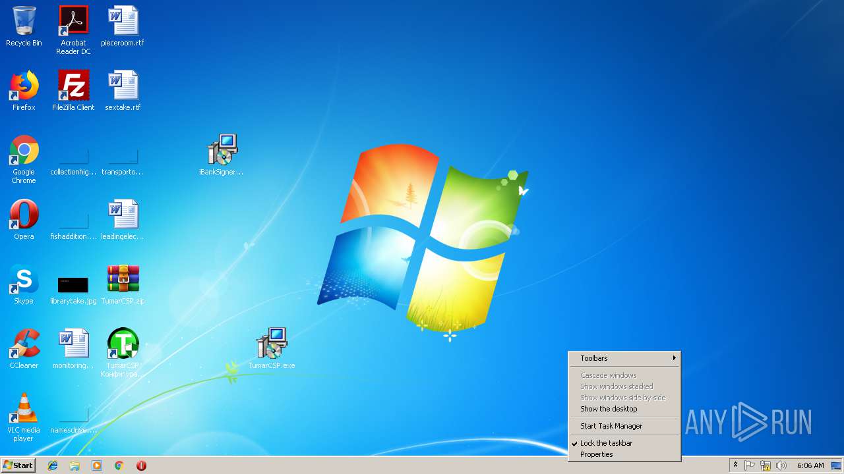Open the Recycle Bin icon

coord(24,26)
